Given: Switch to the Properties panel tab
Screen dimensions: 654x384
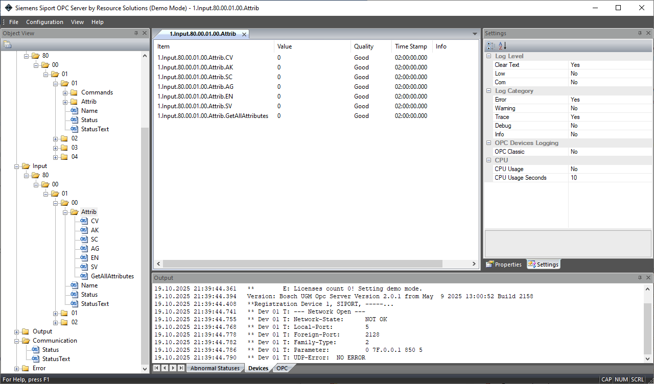Looking at the screenshot, I should 504,265.
